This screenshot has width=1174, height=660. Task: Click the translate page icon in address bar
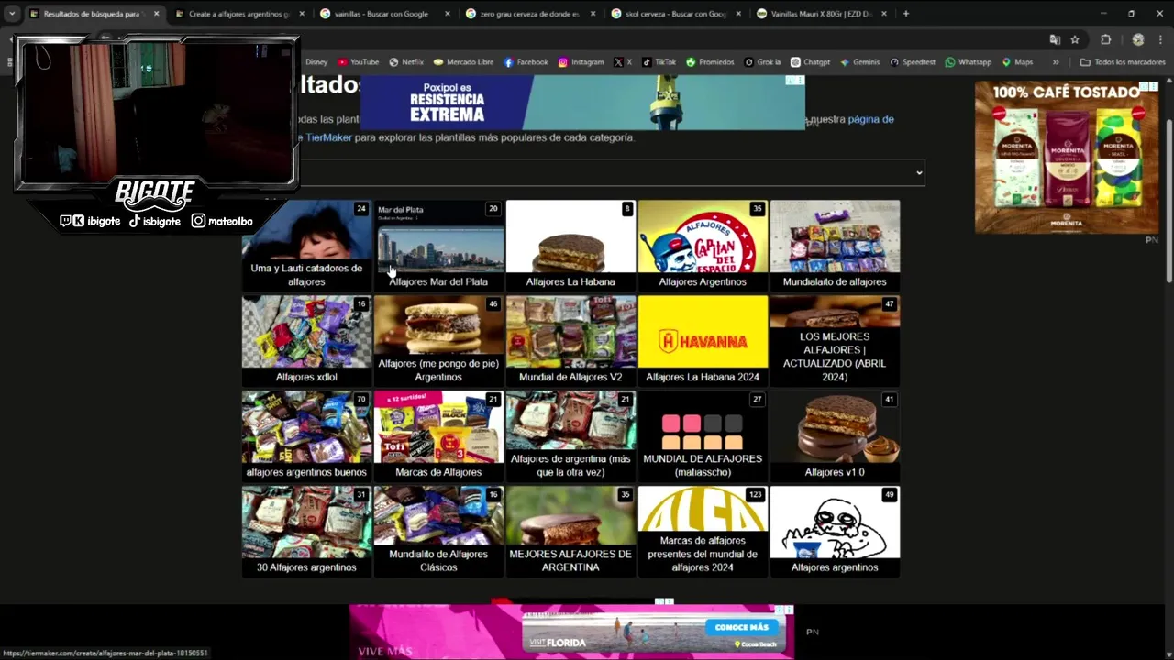pyautogui.click(x=1055, y=39)
